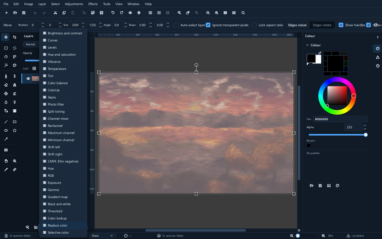Switch to Edges rotate mode

click(322, 25)
